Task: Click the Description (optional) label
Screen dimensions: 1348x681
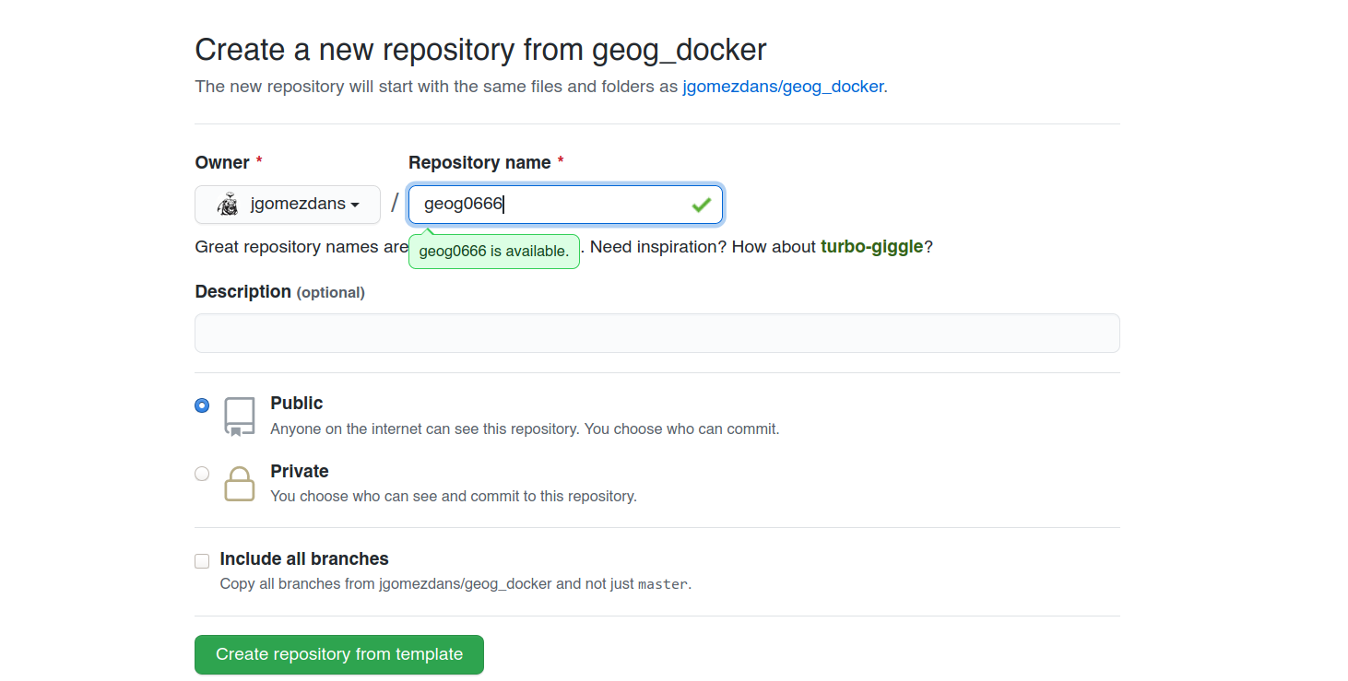Action: tap(280, 292)
